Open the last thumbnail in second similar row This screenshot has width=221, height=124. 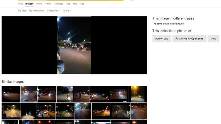click(x=139, y=111)
